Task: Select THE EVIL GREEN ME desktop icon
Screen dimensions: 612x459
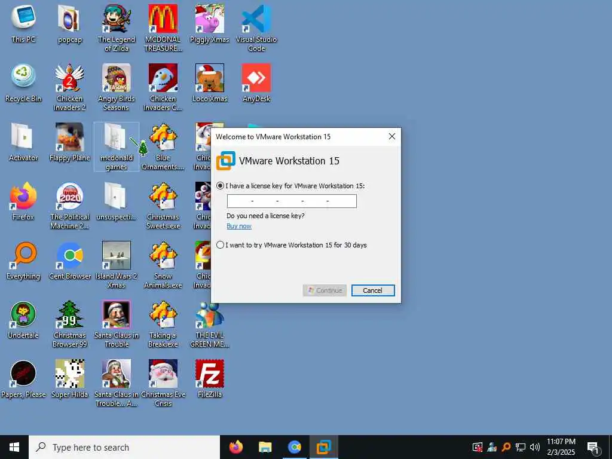Action: (210, 324)
